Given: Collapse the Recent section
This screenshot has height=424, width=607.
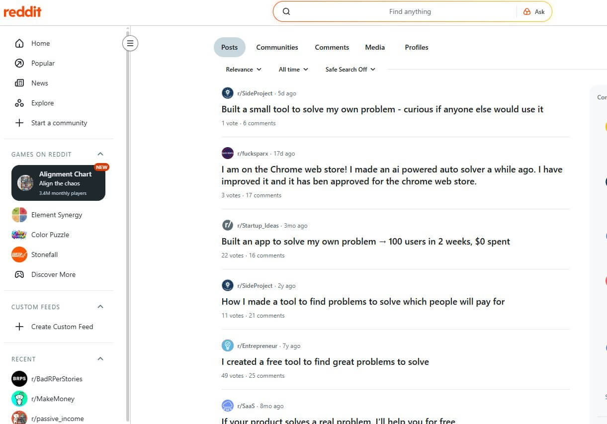Looking at the screenshot, I should tap(100, 359).
